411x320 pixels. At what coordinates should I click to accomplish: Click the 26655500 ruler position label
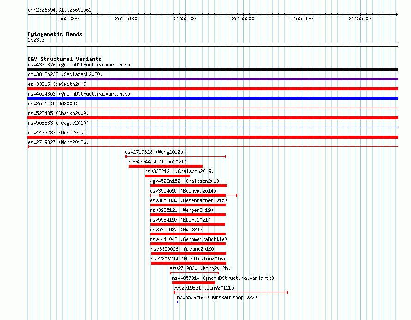[360, 18]
